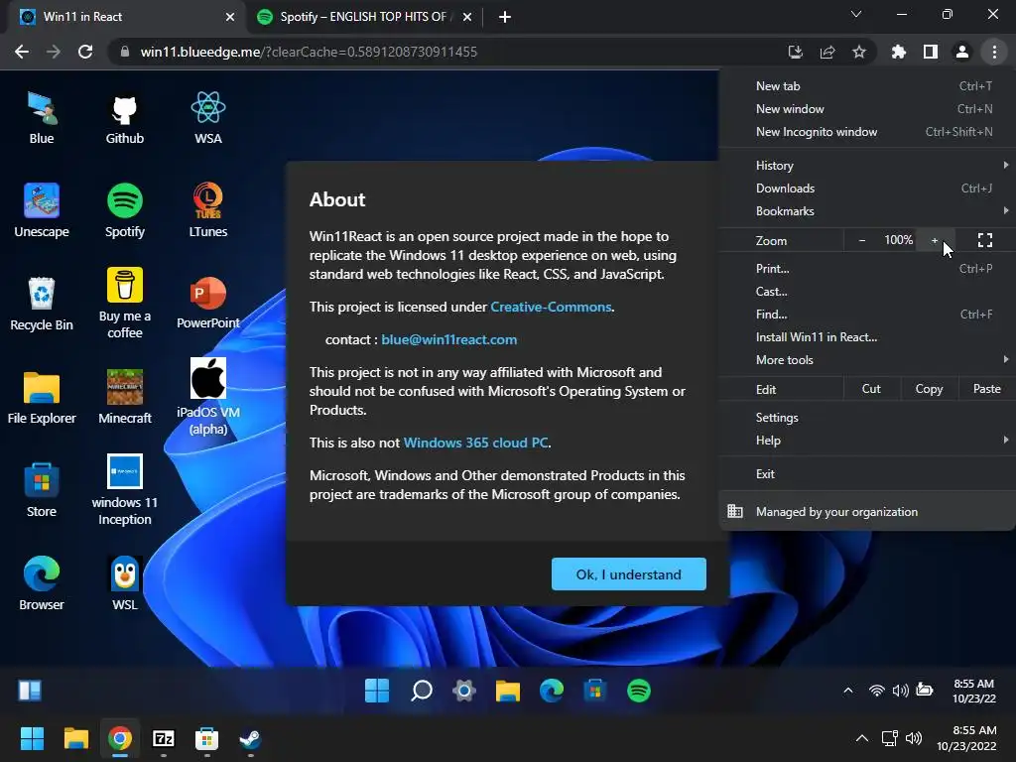The width and height of the screenshot is (1016, 762).
Task: Increase zoom with the plus button
Action: pos(935,240)
